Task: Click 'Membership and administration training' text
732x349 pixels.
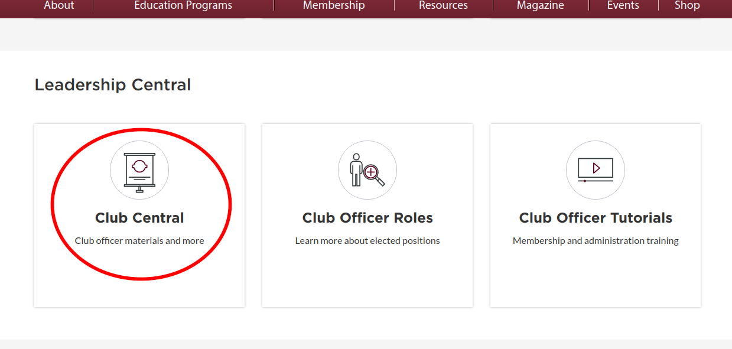Action: [596, 241]
